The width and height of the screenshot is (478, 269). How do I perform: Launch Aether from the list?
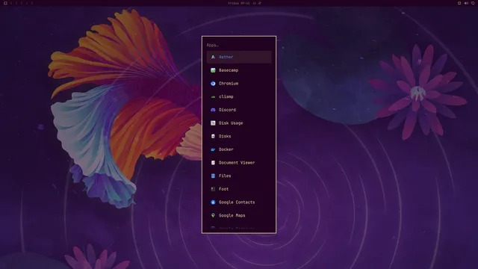tap(239, 57)
